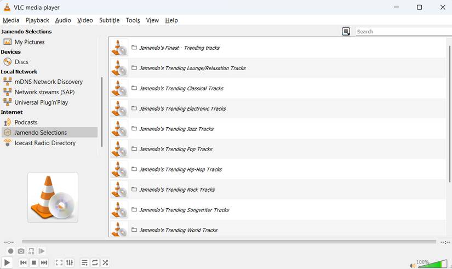The image size is (452, 269).
Task: Open Jamendo's Trending Lounge/Relaxation Tracks
Action: [278, 68]
